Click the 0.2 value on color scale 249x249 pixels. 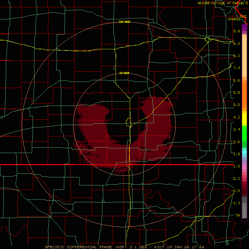[237, 179]
